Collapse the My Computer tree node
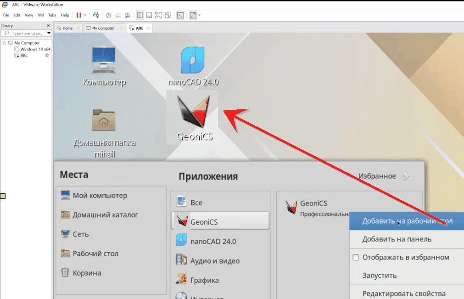This screenshot has width=464, height=299. click(4, 43)
